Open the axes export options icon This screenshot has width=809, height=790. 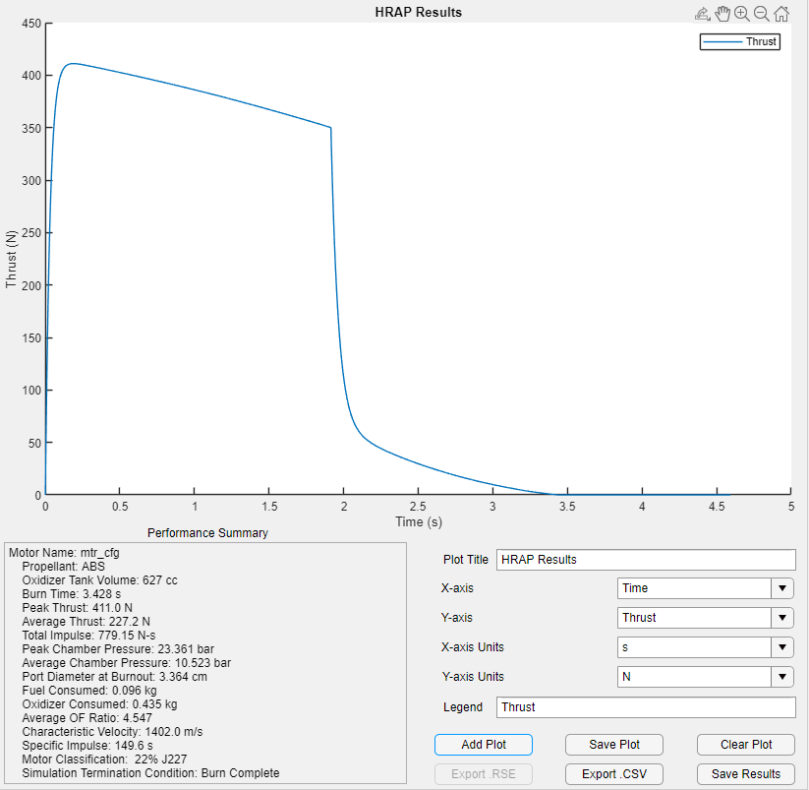pos(702,14)
